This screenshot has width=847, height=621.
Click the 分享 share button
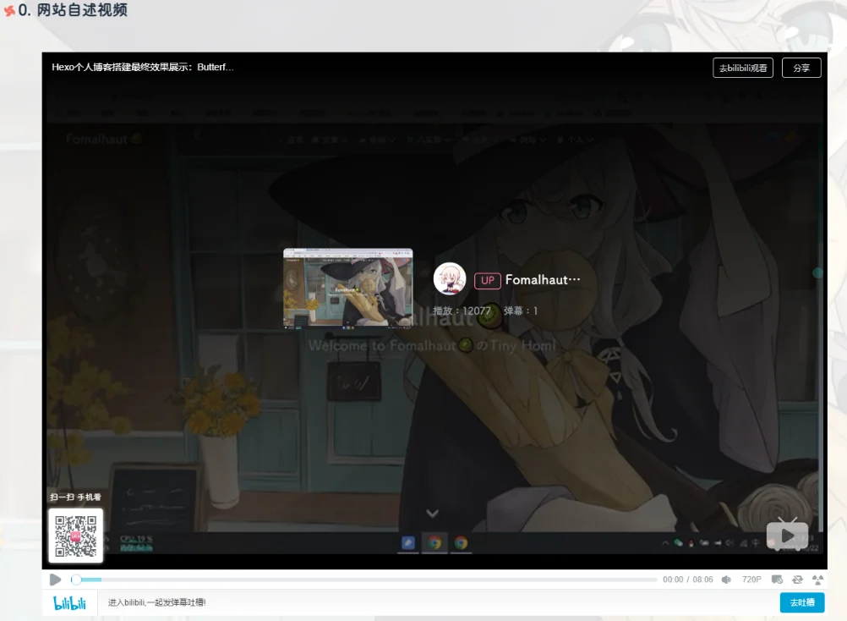(x=801, y=69)
